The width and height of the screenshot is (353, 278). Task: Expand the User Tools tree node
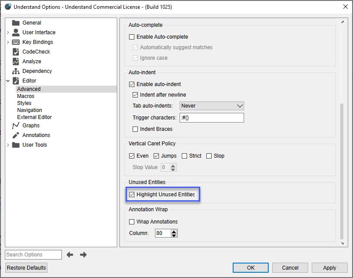(x=8, y=145)
